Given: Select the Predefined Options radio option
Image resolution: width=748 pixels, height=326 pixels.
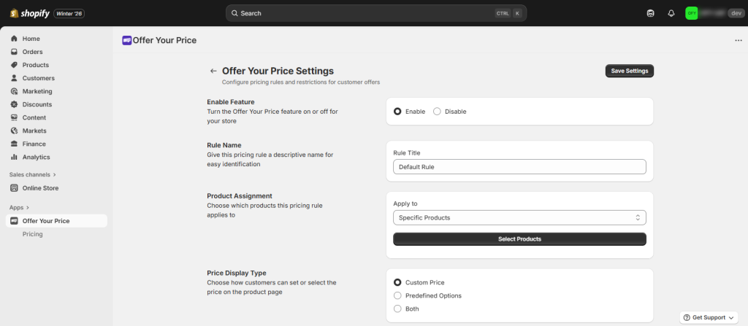Looking at the screenshot, I should [x=397, y=295].
